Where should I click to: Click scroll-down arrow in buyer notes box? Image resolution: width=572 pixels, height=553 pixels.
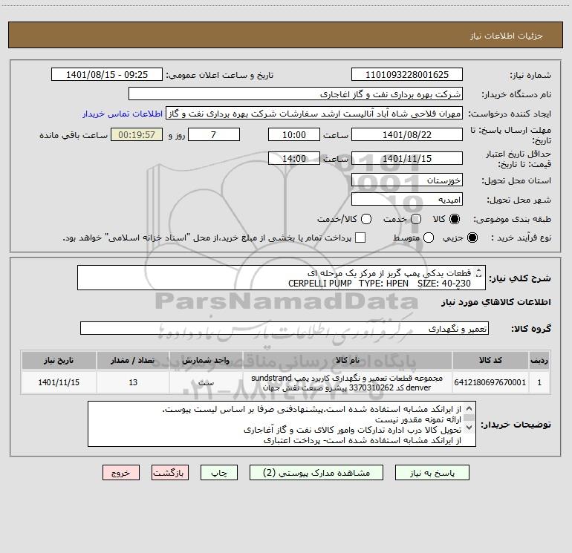click(x=469, y=428)
